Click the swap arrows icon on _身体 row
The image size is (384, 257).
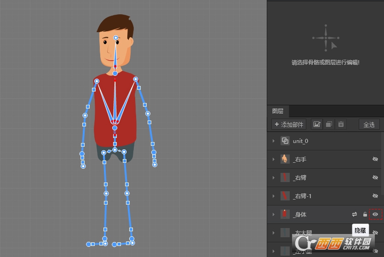355,214
